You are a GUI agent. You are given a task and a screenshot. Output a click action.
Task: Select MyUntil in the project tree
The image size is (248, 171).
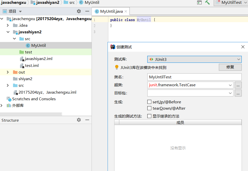tap(46, 45)
